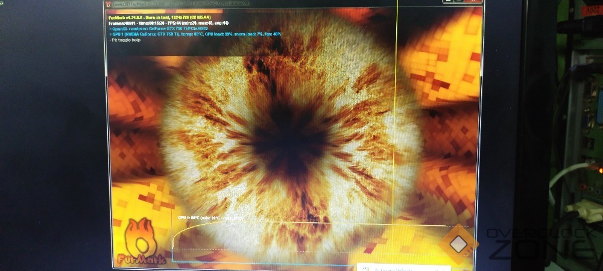Click the GPU 1 temp and load info line
Screen dimensions: 603x271
(195, 34)
